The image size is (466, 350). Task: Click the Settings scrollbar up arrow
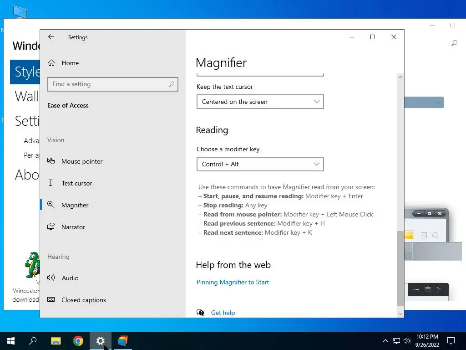[x=400, y=77]
